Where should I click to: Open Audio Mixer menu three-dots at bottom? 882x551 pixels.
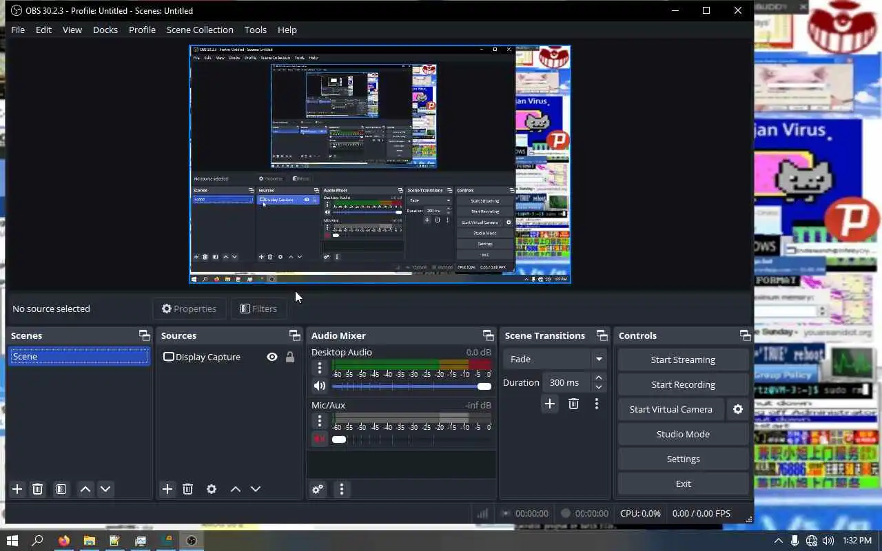pos(342,489)
